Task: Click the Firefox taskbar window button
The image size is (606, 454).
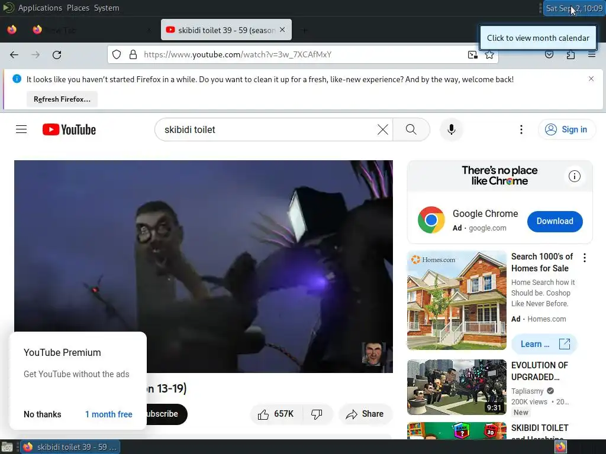Action: (70, 447)
